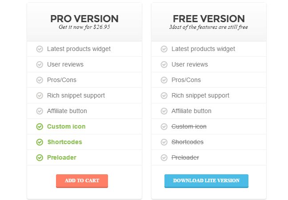Click the struck-through Custom icon text
Viewport: 288px width, 200px height.
point(189,126)
